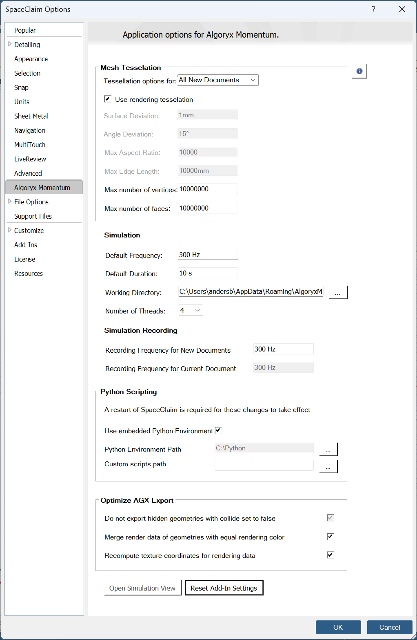
Task: Click the title bar help question mark
Action: (373, 9)
